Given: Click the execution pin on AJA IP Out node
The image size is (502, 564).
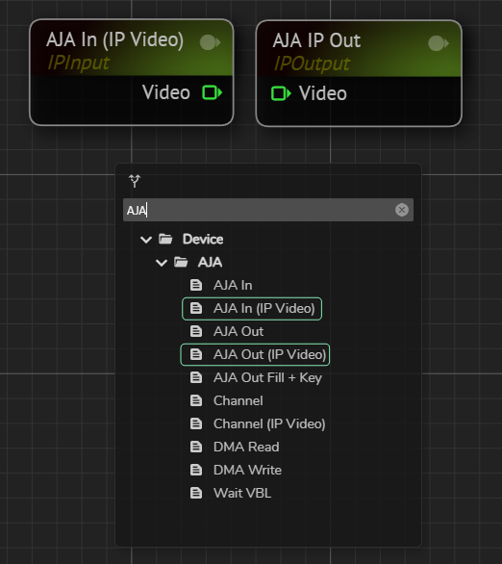Looking at the screenshot, I should coord(439,43).
